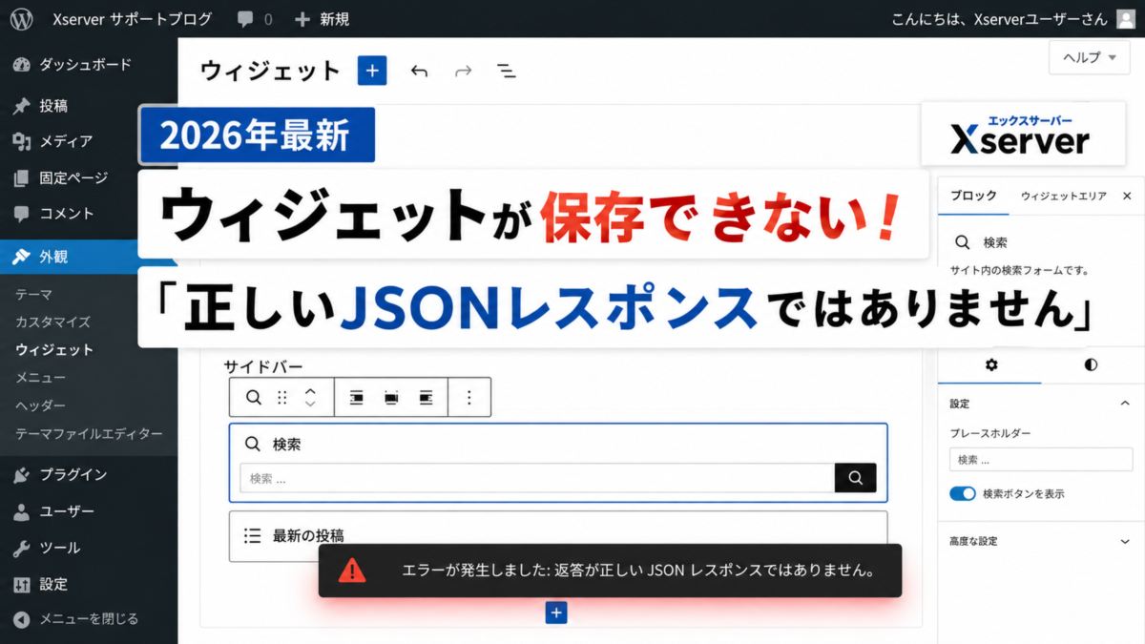Click the first layout icon in block toolbar
Screen dimensions: 1145x644
[356, 398]
